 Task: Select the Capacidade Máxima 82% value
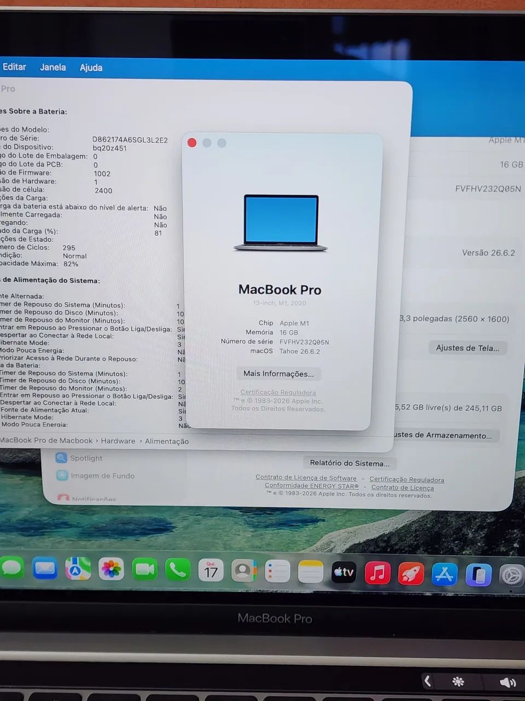click(x=71, y=263)
